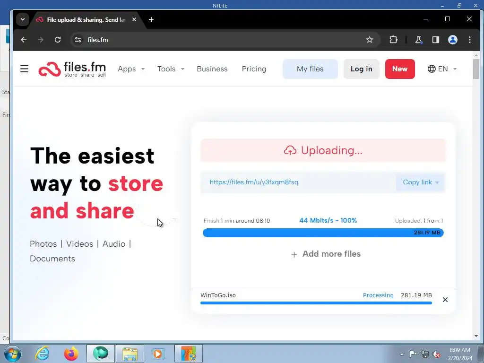Click the WinToGo.iso file progress bar
This screenshot has height=363, width=484.
[x=316, y=303]
